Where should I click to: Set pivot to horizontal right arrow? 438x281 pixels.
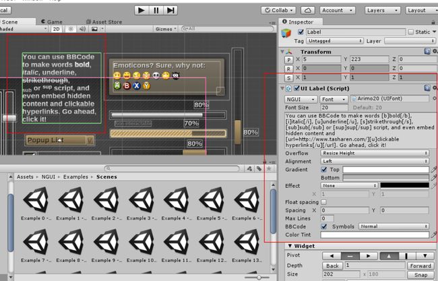[x=369, y=256]
